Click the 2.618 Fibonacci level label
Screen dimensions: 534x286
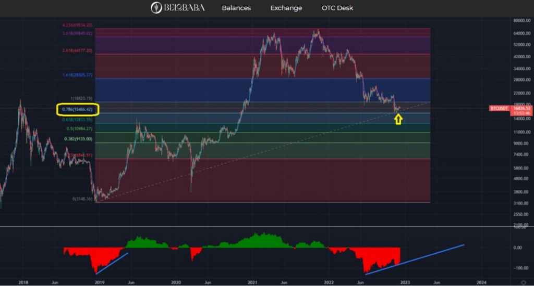(78, 50)
